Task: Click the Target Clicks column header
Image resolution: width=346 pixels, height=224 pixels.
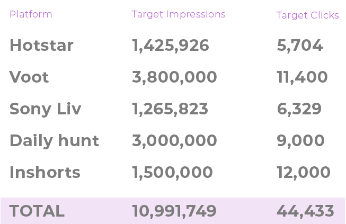Action: point(307,15)
